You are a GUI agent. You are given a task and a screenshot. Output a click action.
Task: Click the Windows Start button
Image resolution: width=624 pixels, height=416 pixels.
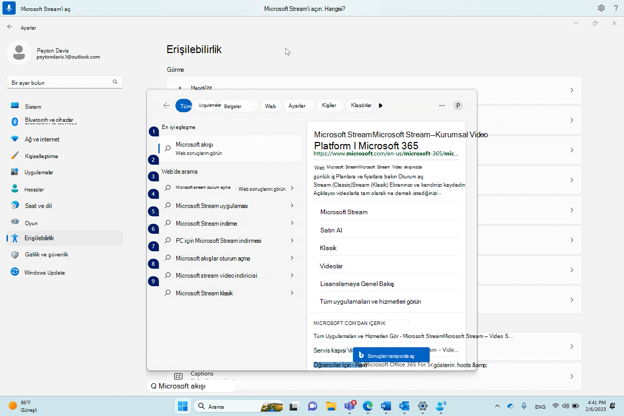click(183, 406)
